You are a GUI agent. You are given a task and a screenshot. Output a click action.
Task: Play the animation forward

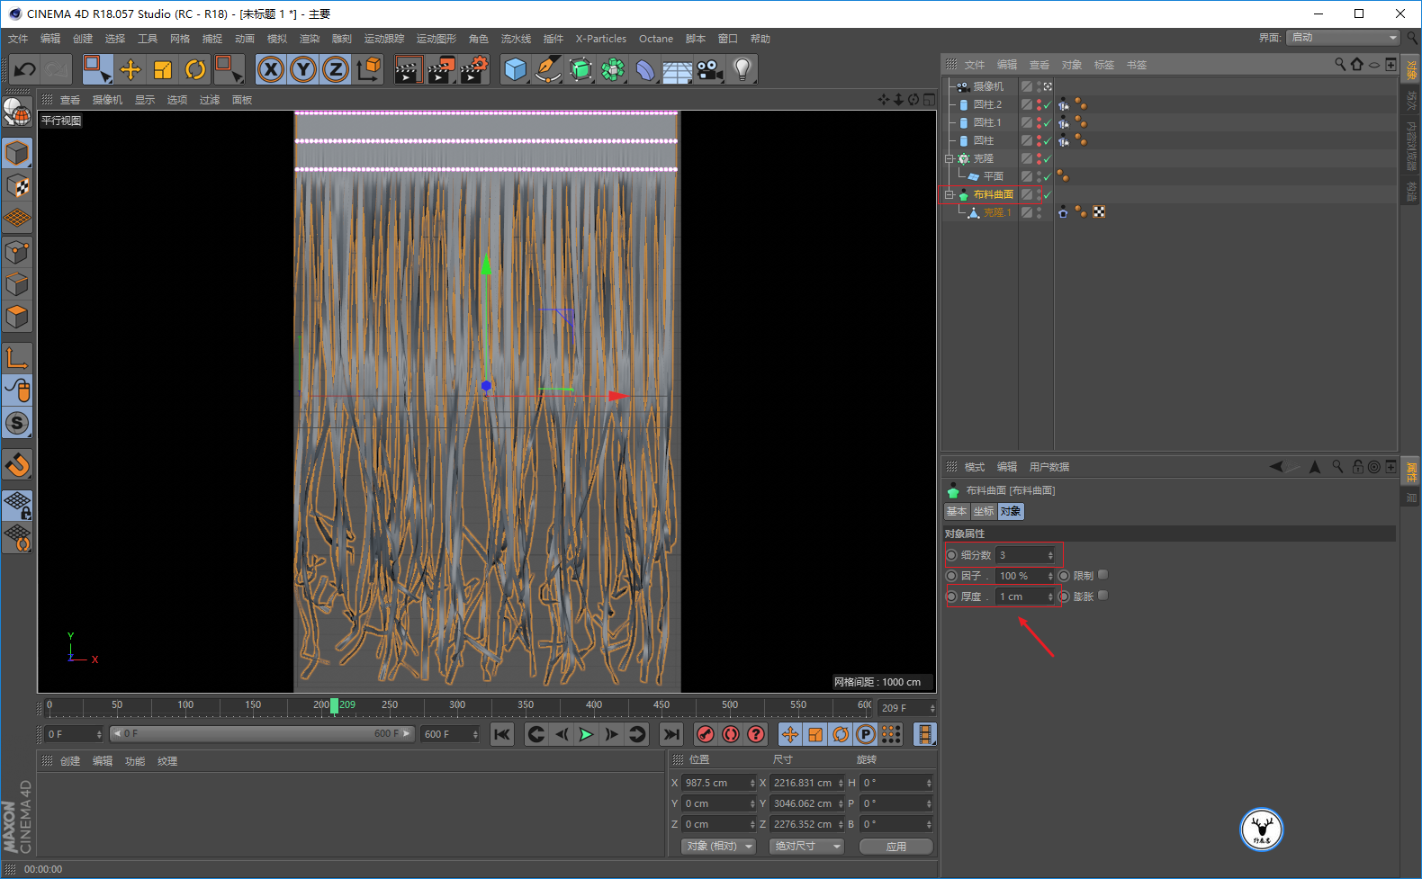(x=586, y=734)
